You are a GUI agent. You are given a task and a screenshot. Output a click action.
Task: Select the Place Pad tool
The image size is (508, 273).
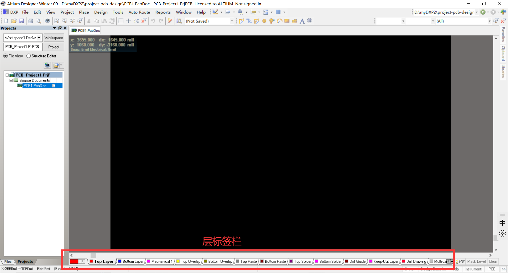[264, 21]
